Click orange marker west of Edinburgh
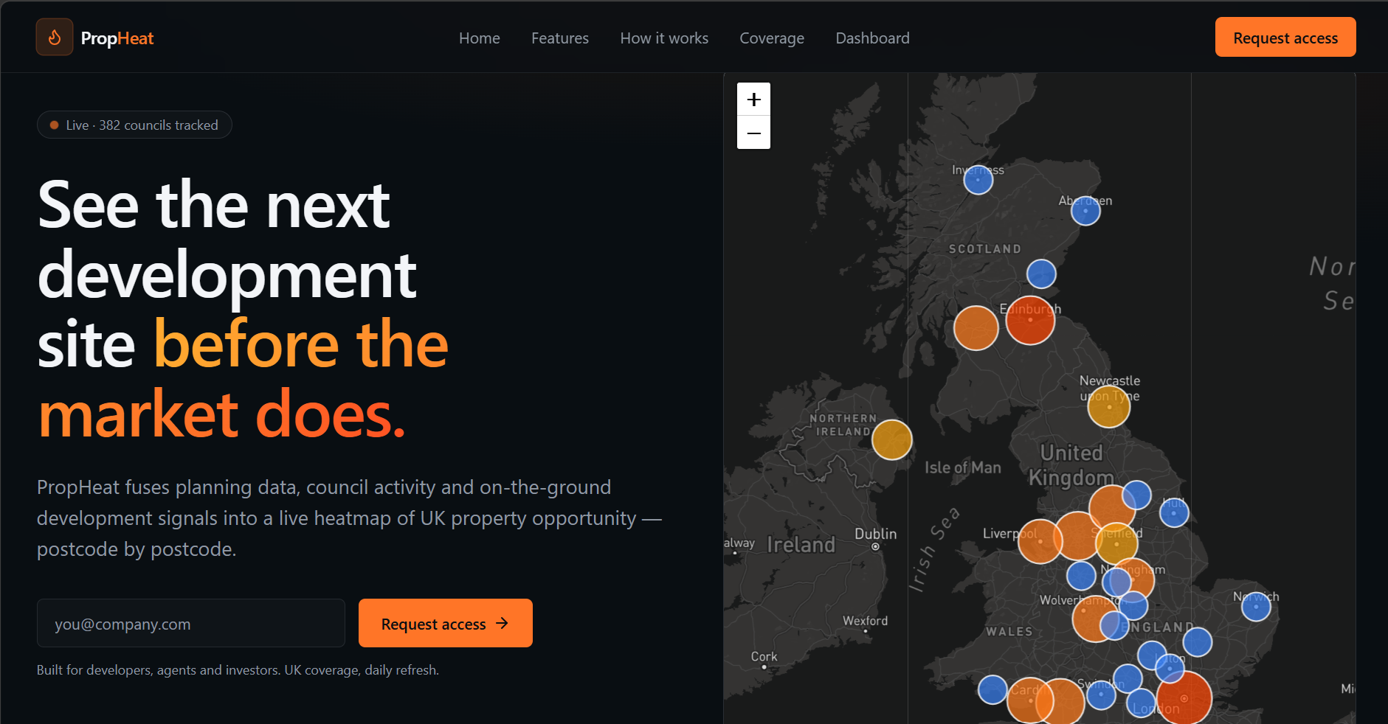1388x724 pixels. pos(976,328)
